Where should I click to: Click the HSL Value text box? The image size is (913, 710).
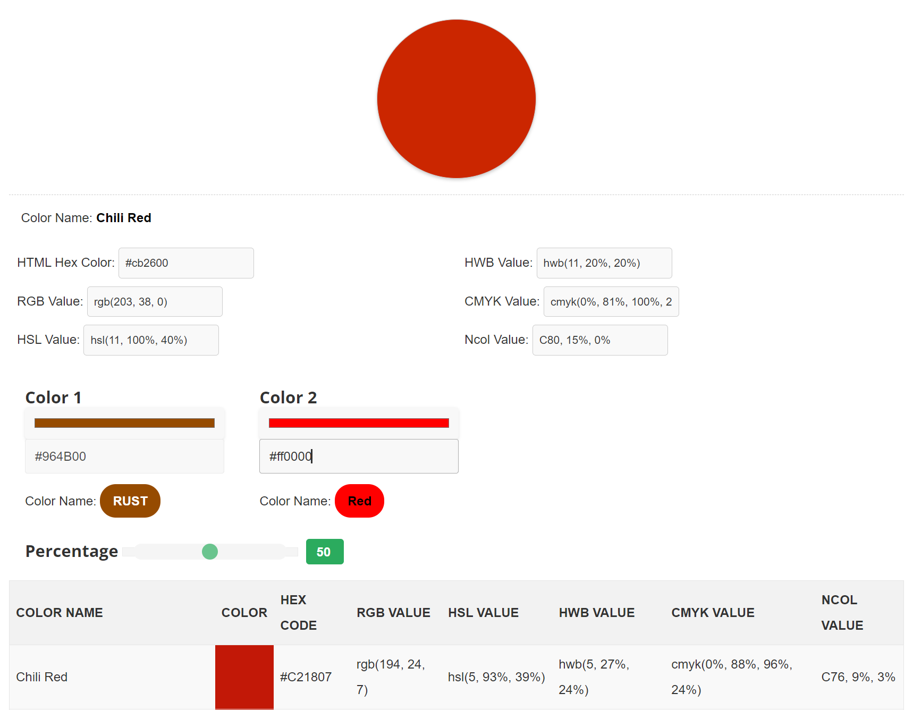click(x=151, y=340)
